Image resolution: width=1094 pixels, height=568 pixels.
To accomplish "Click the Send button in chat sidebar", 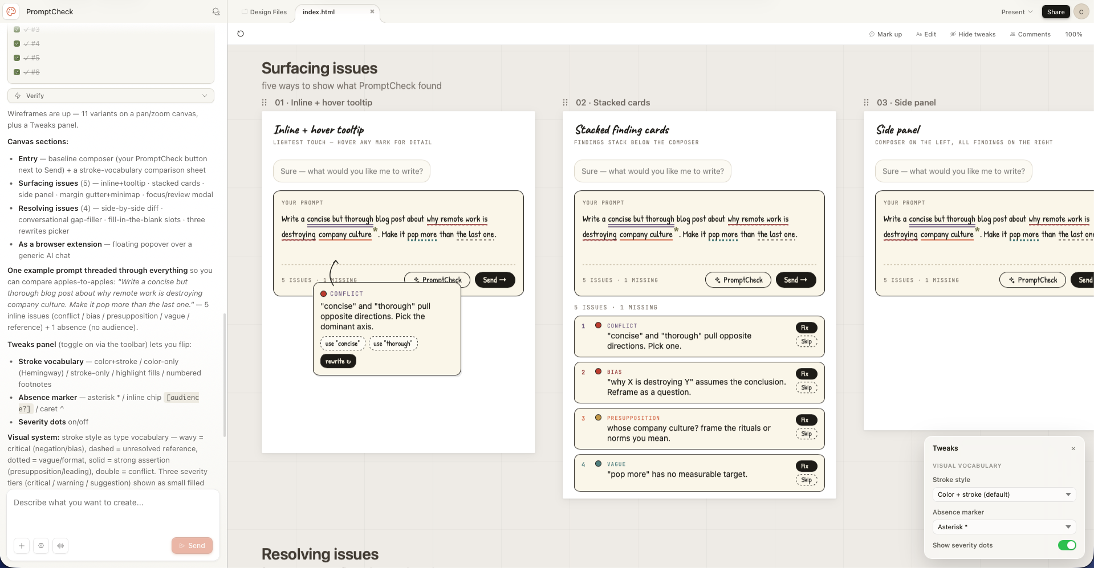I will tap(192, 546).
